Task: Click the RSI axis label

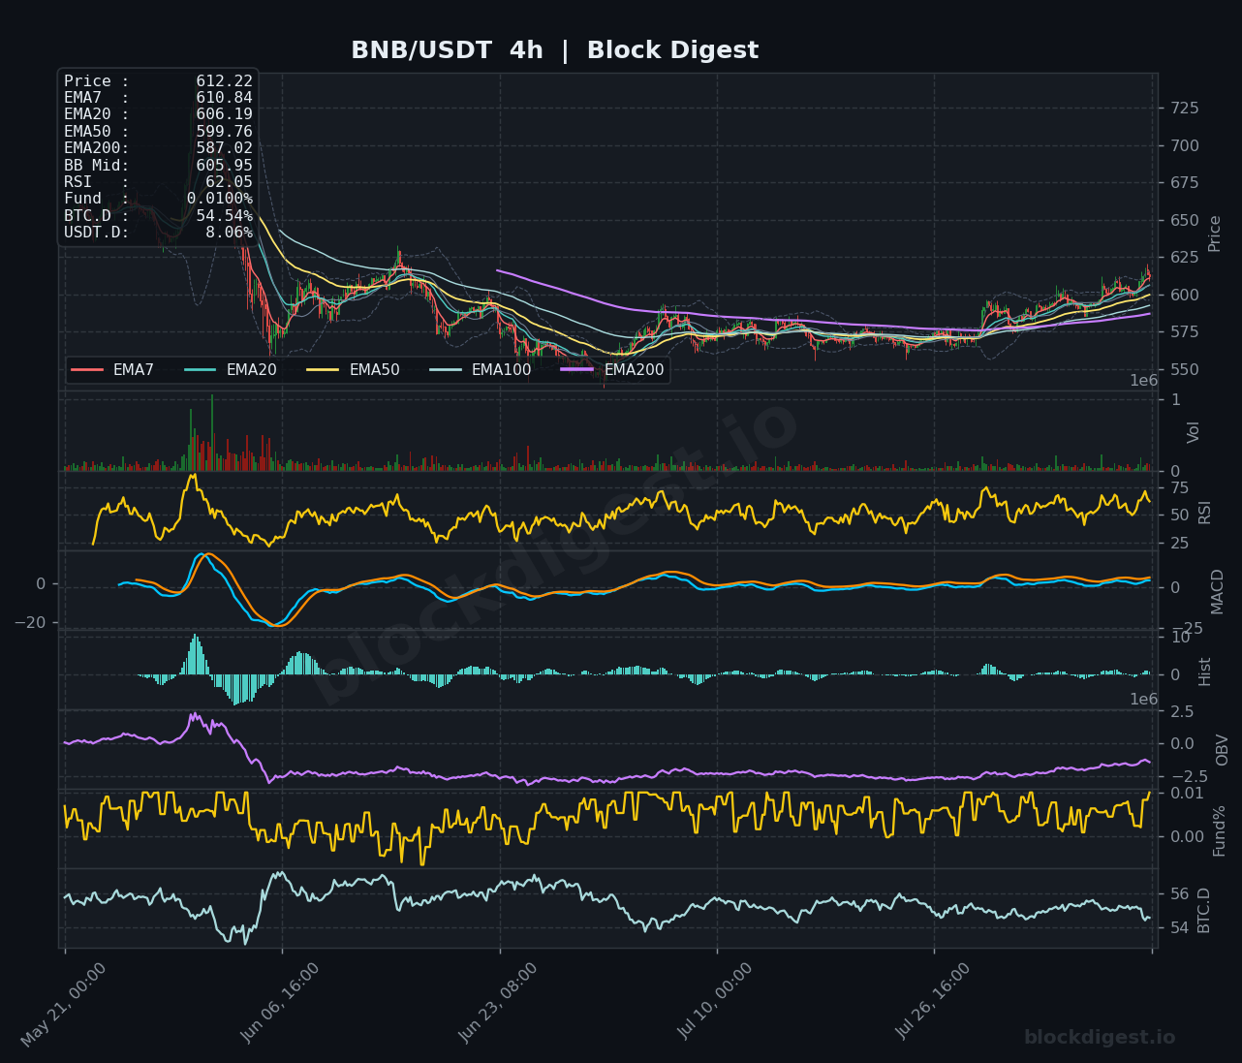Action: tap(1205, 512)
